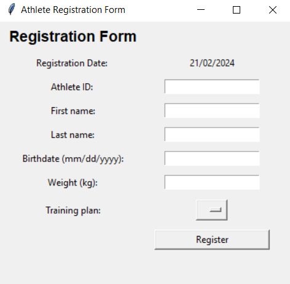This screenshot has height=284, width=290.
Task: Minimize the Athlete Registration Form window
Action: (201, 10)
